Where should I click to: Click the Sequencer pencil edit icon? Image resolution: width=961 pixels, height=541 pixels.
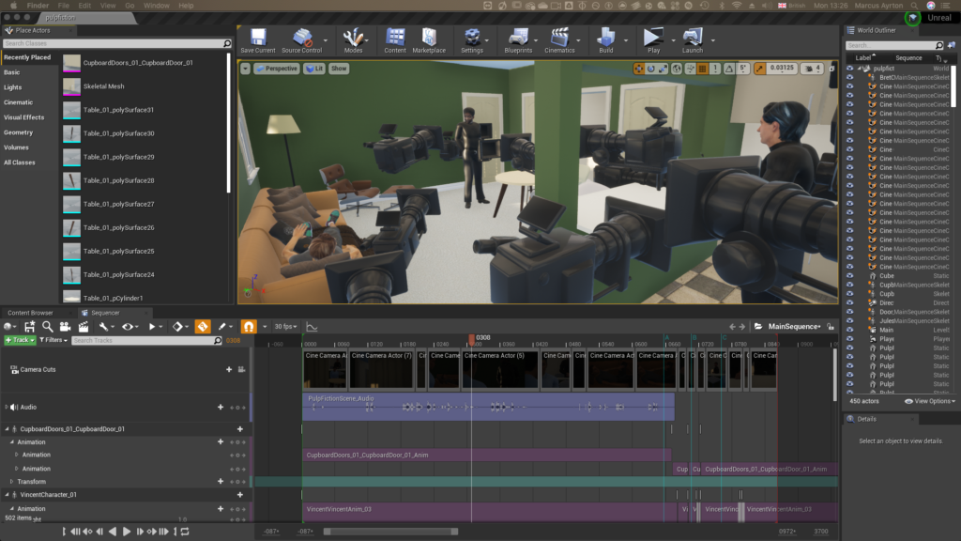tap(221, 327)
